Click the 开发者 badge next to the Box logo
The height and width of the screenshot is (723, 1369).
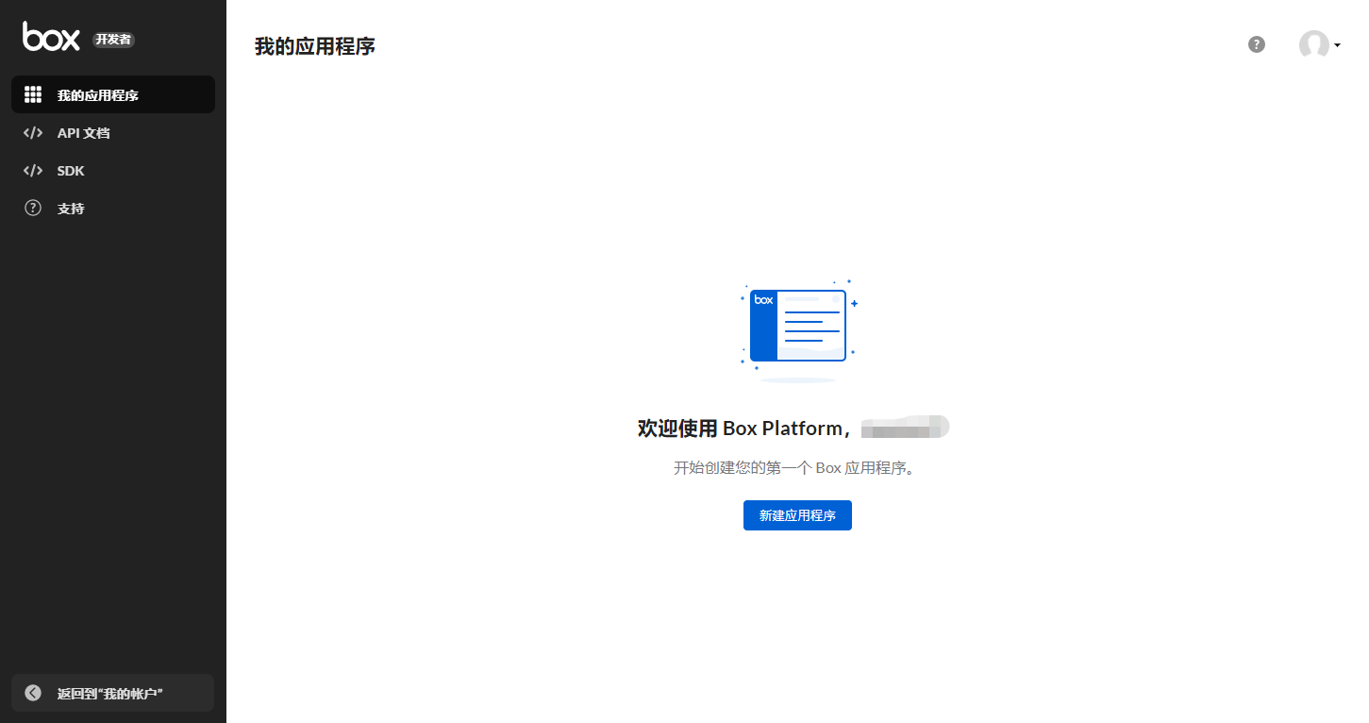pos(113,39)
